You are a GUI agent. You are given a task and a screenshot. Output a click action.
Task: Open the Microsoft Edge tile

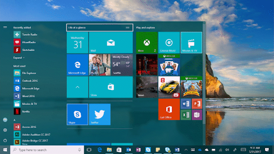pos(77,65)
